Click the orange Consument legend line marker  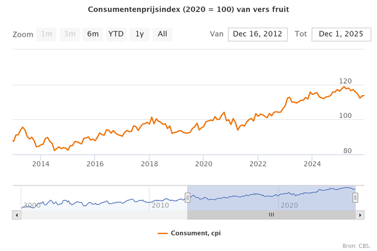[163, 233]
